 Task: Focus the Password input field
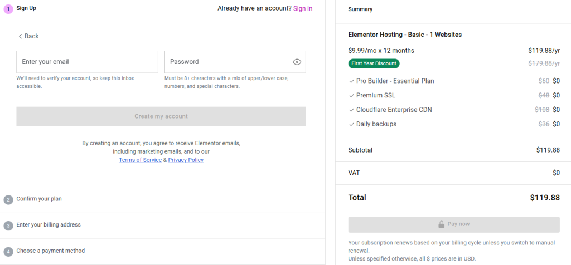click(x=235, y=62)
